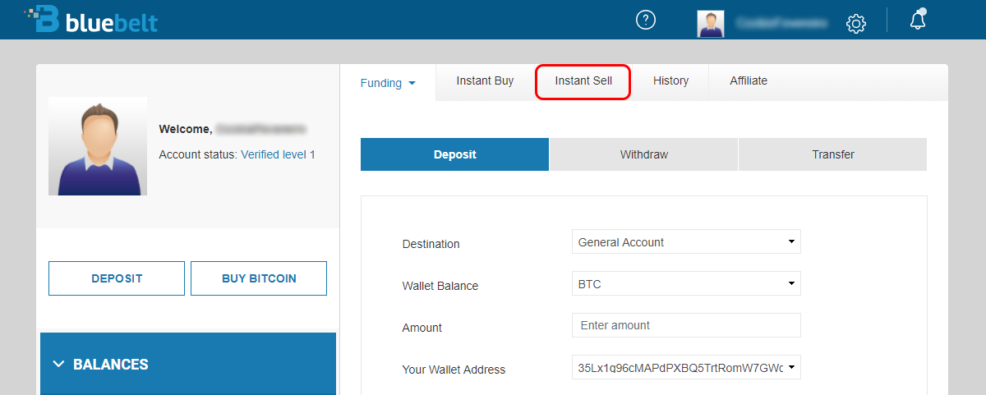Open the Wallet Balance BTC dropdown
Screen dimensions: 986x395
point(686,283)
